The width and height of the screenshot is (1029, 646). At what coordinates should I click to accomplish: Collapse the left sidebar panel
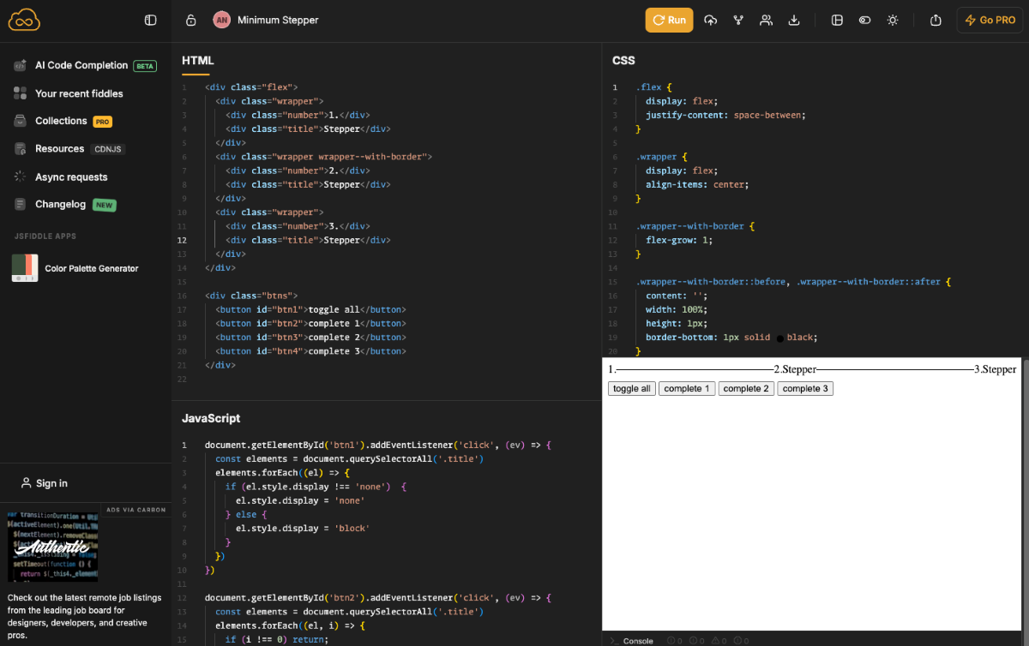pyautogui.click(x=152, y=19)
